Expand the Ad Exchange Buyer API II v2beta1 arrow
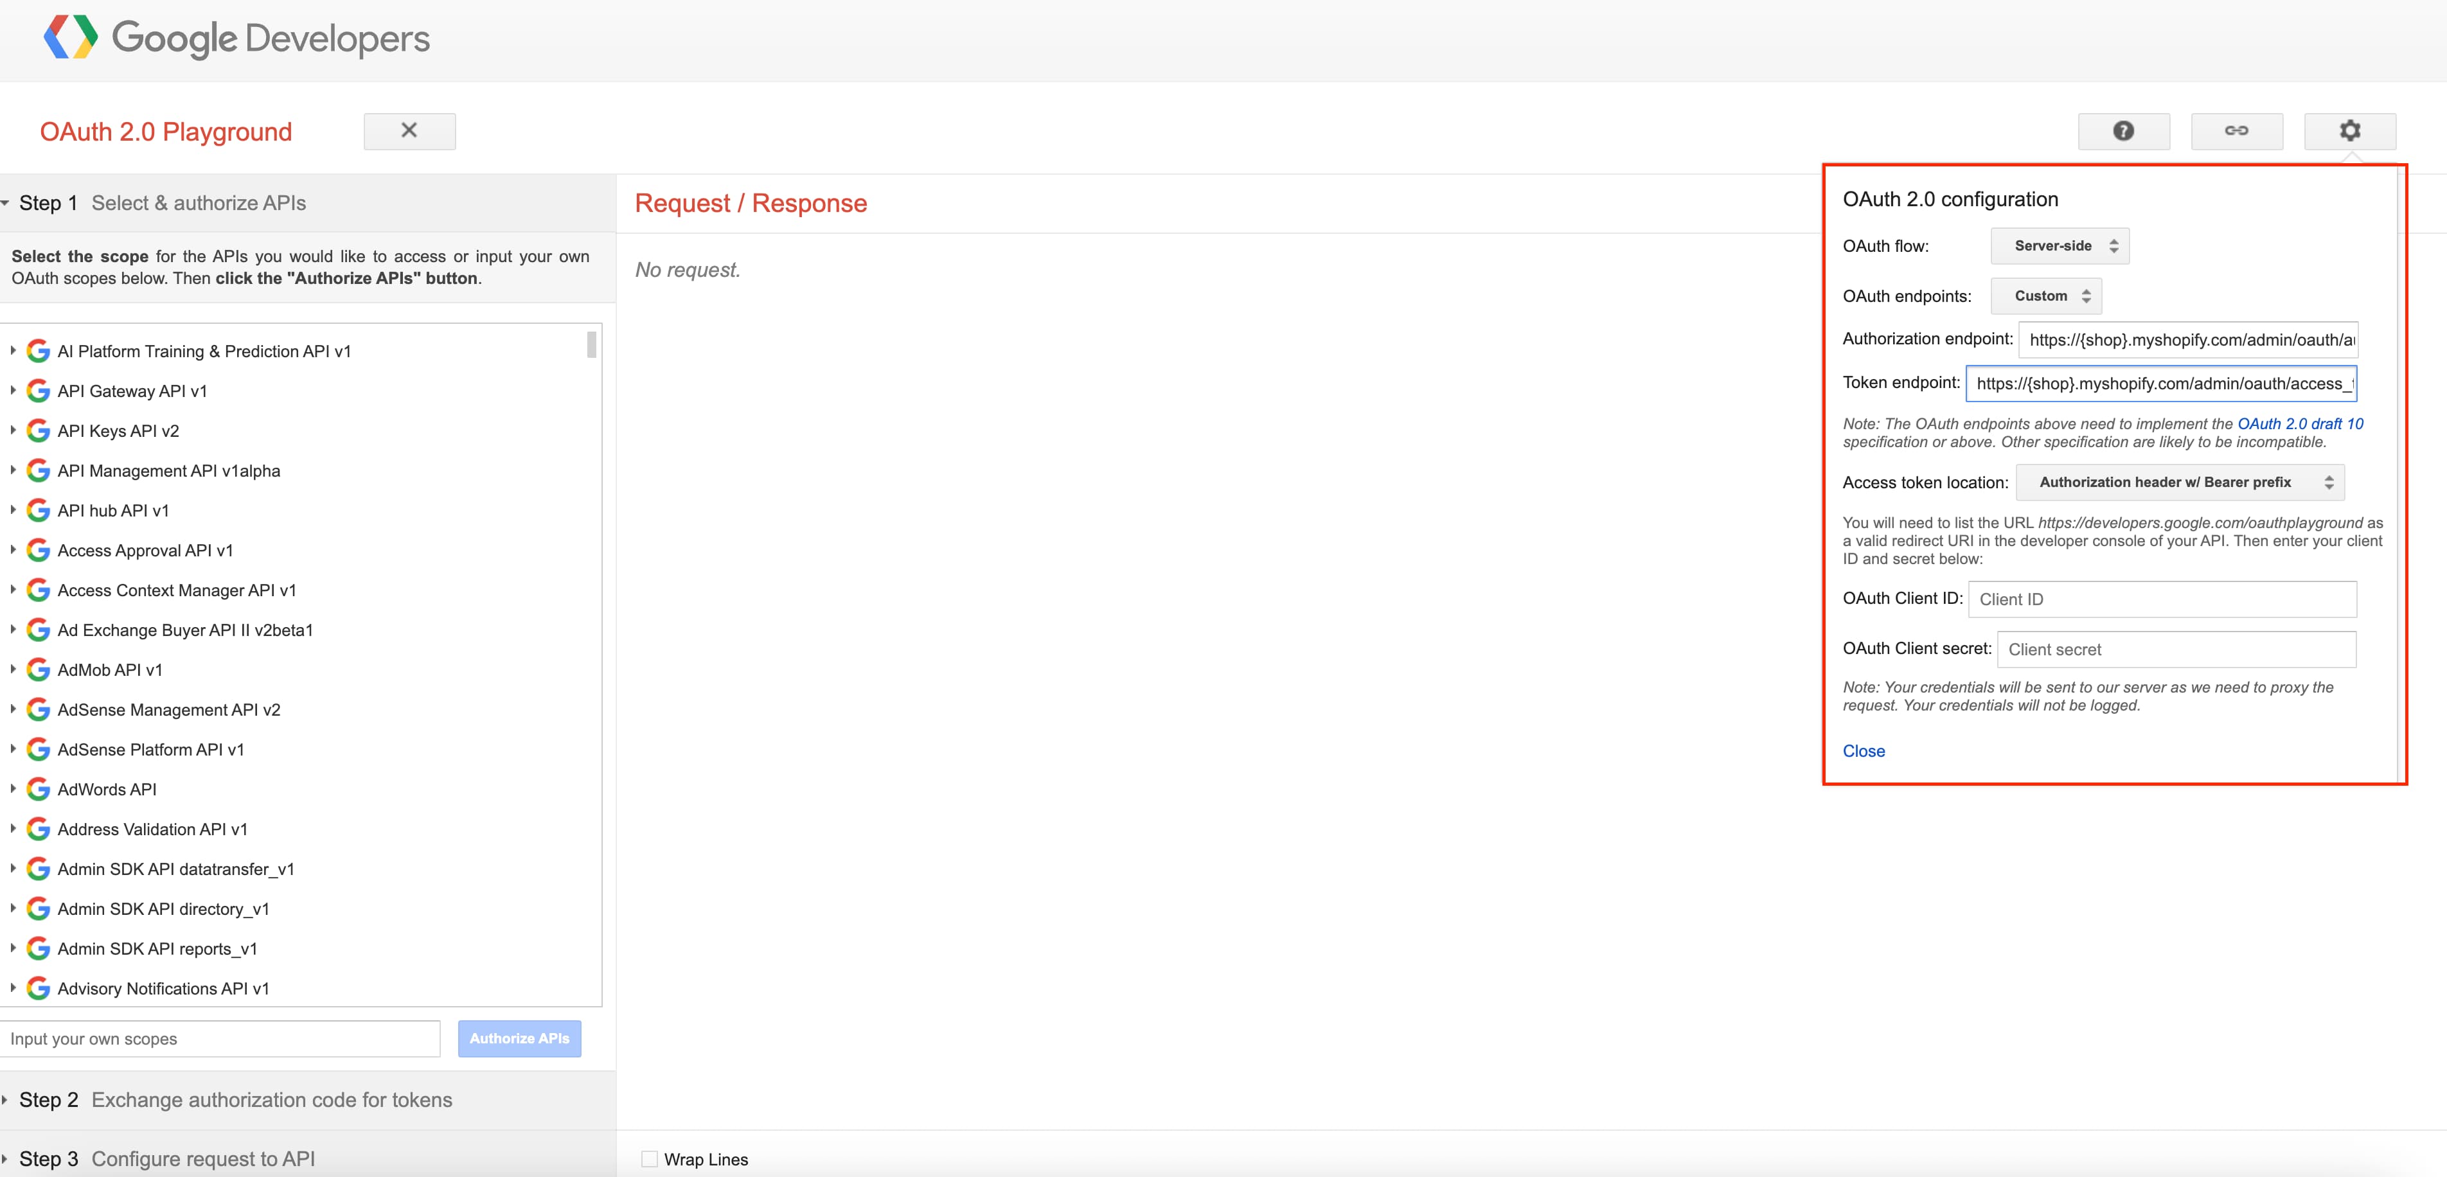 (13, 630)
